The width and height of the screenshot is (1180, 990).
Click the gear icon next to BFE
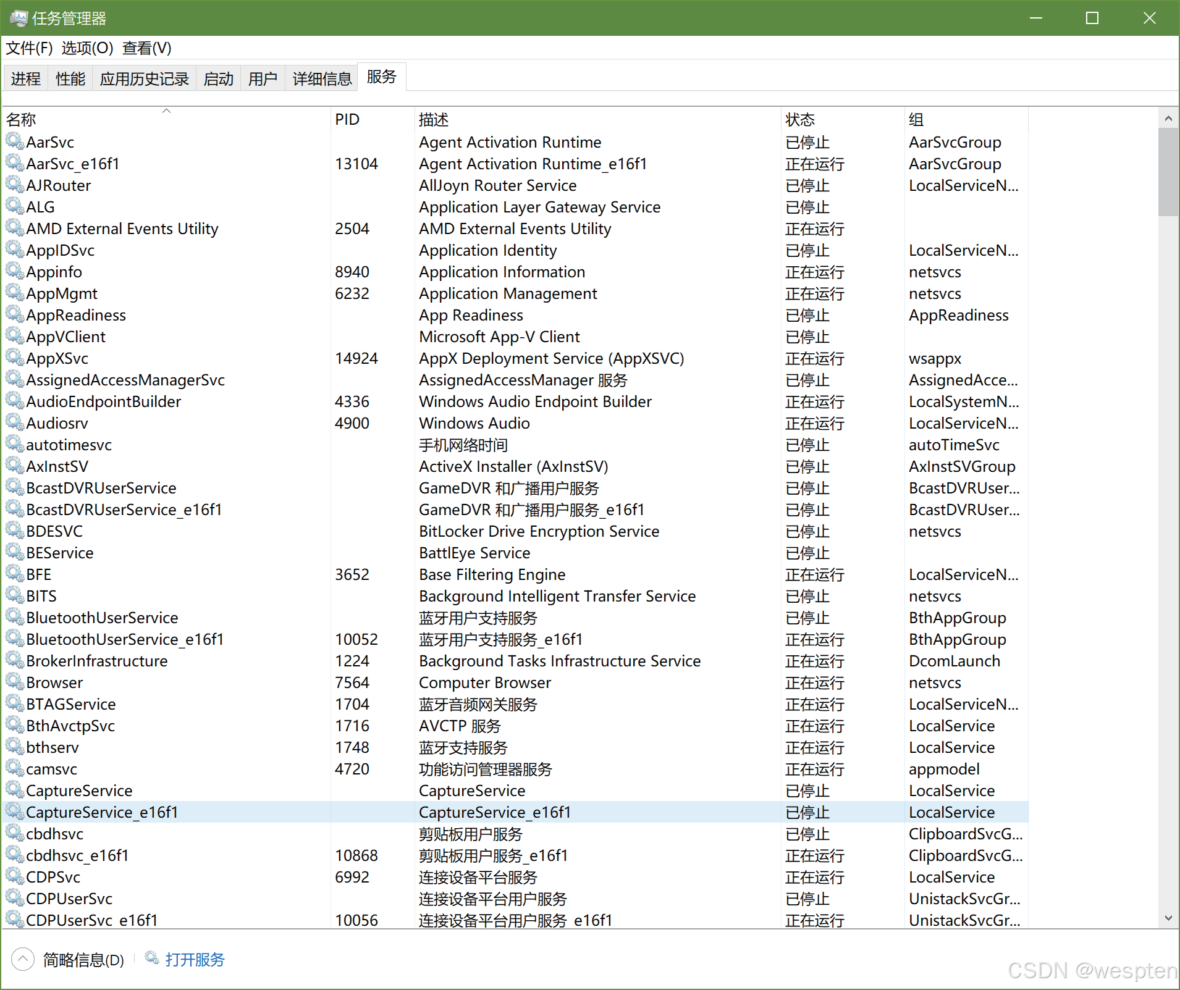(15, 574)
